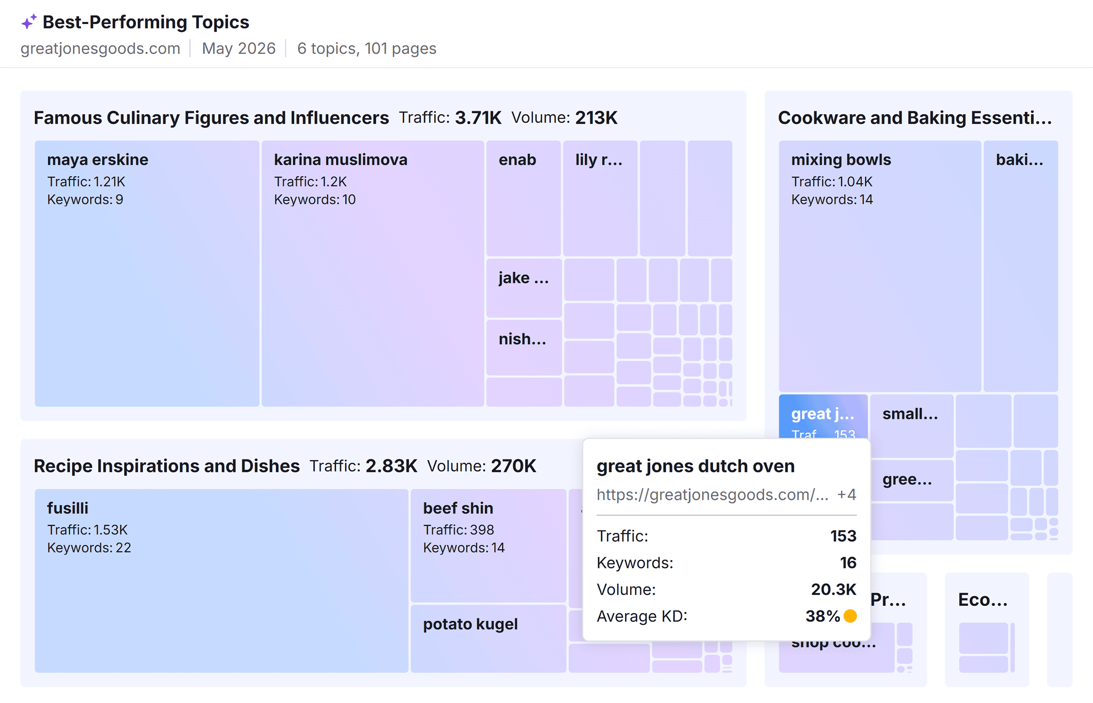The height and width of the screenshot is (703, 1093).
Task: Click Keywords: 22 in the fusilli tile
Action: tap(89, 548)
